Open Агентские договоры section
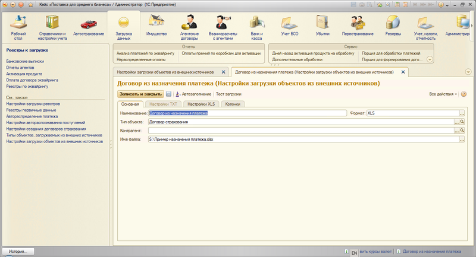The image size is (476, 257). click(189, 27)
